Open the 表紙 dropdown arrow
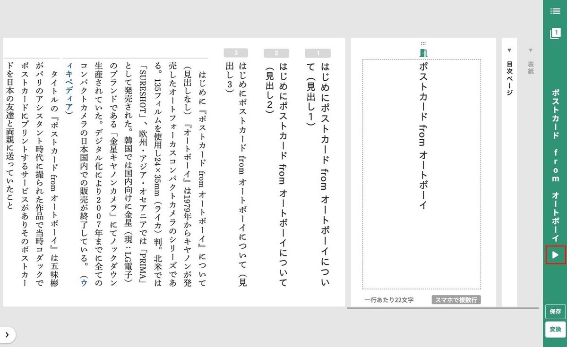Screen dimensions: 567x347 (530, 51)
